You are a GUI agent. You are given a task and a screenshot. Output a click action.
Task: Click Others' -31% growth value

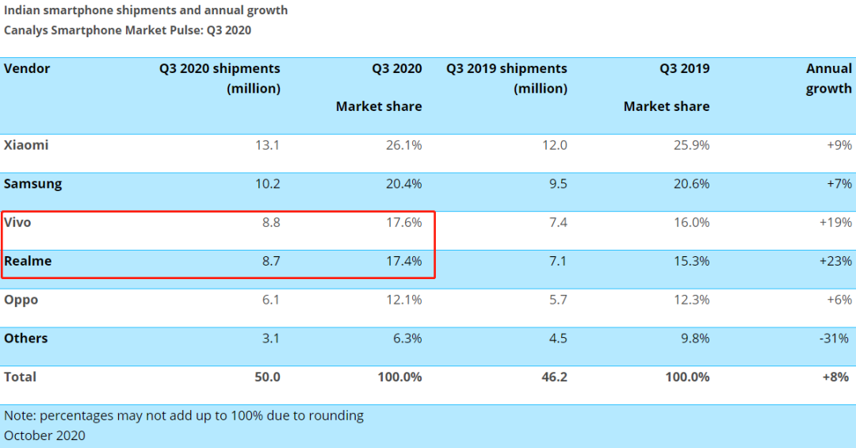834,339
